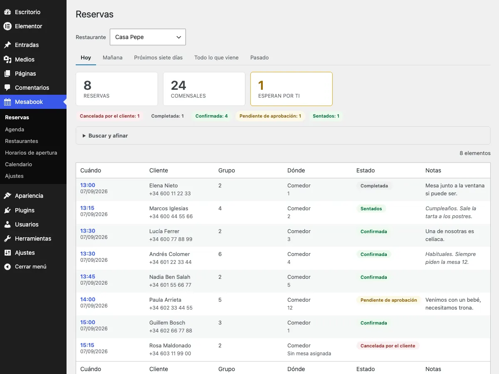Click the Elementor logo icon

[7, 26]
